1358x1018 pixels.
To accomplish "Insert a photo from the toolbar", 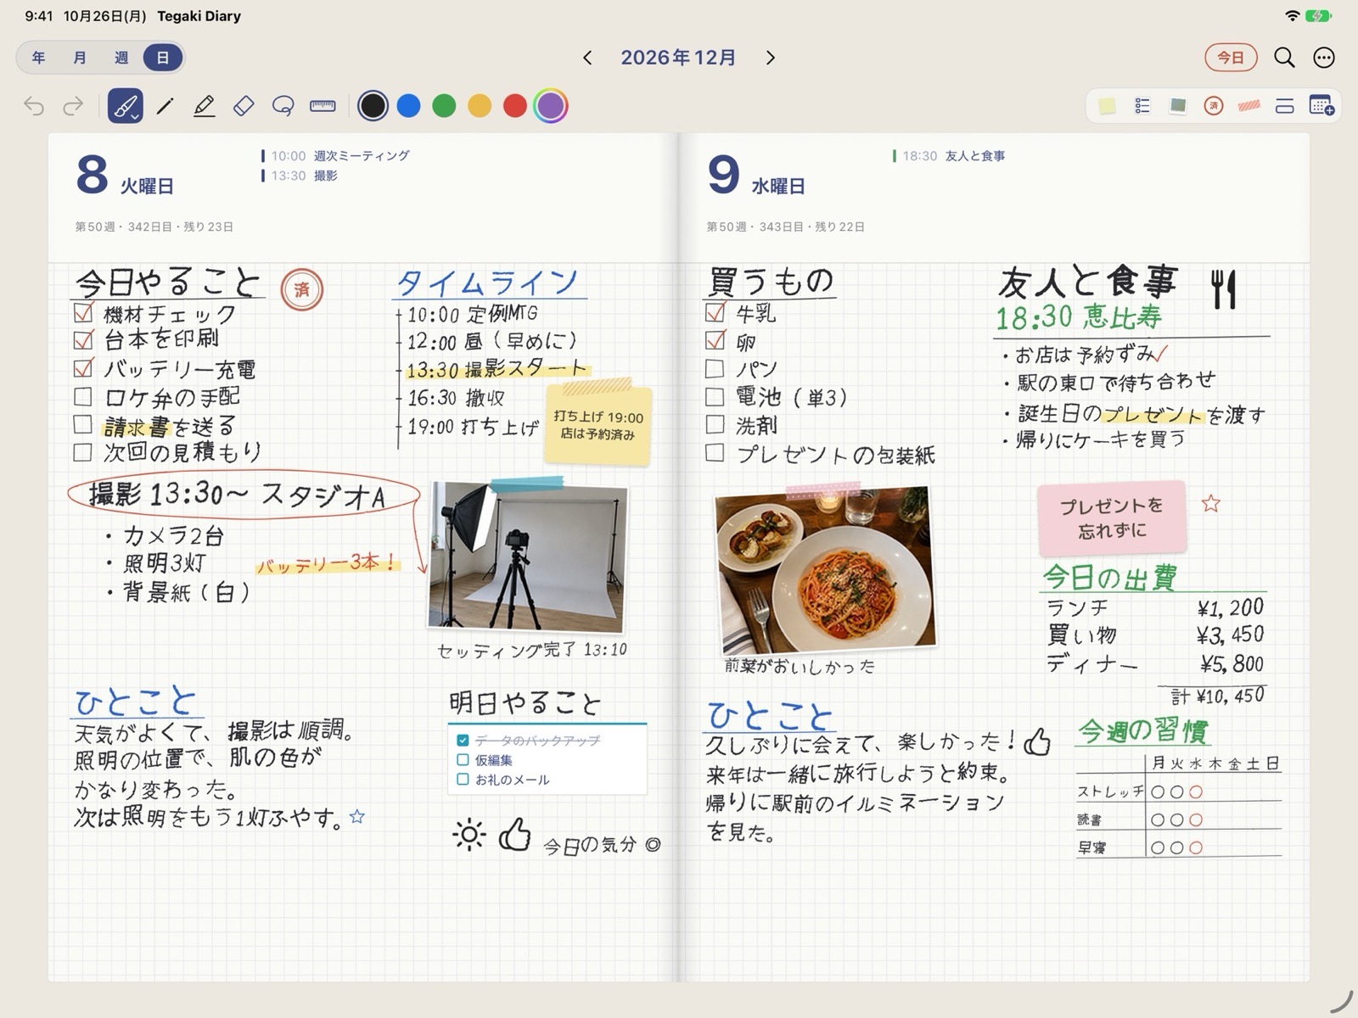I will [x=1178, y=106].
